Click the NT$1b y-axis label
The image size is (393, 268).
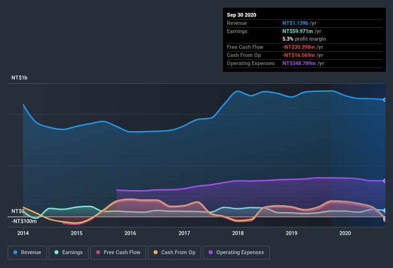coord(19,78)
